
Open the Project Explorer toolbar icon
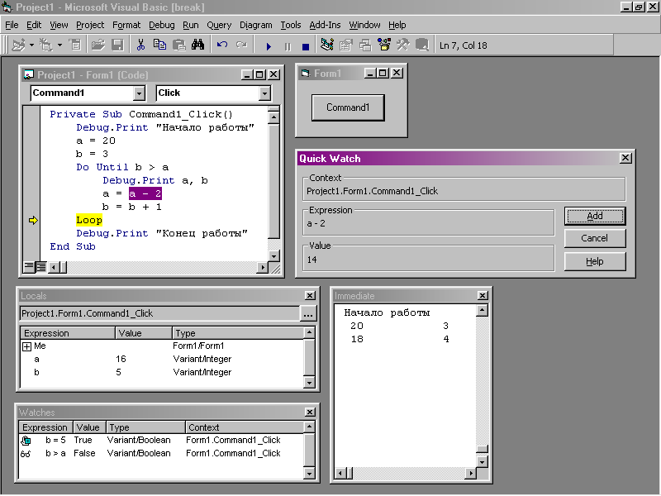[x=326, y=45]
